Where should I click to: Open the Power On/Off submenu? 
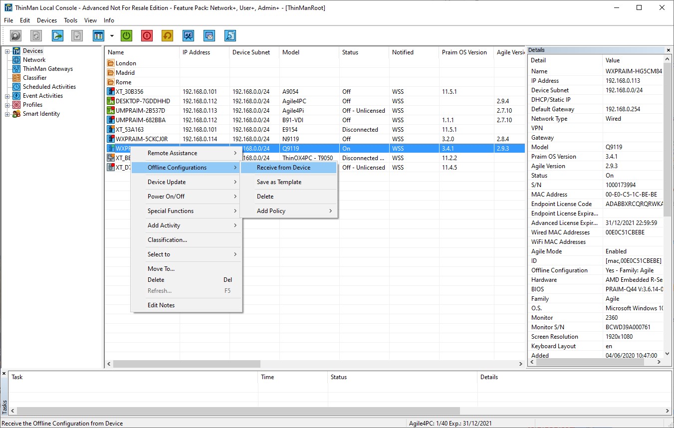[x=187, y=197]
